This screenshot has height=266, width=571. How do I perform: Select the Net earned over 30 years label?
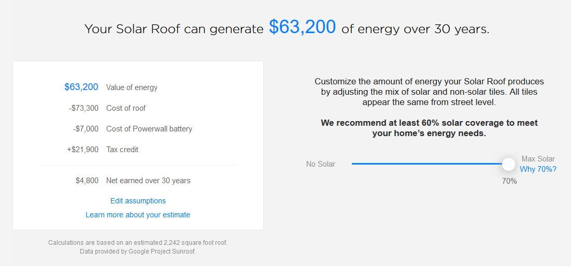point(148,181)
